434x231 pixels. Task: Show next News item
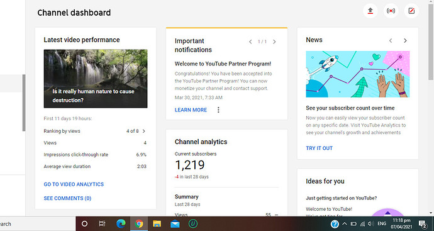[405, 41]
